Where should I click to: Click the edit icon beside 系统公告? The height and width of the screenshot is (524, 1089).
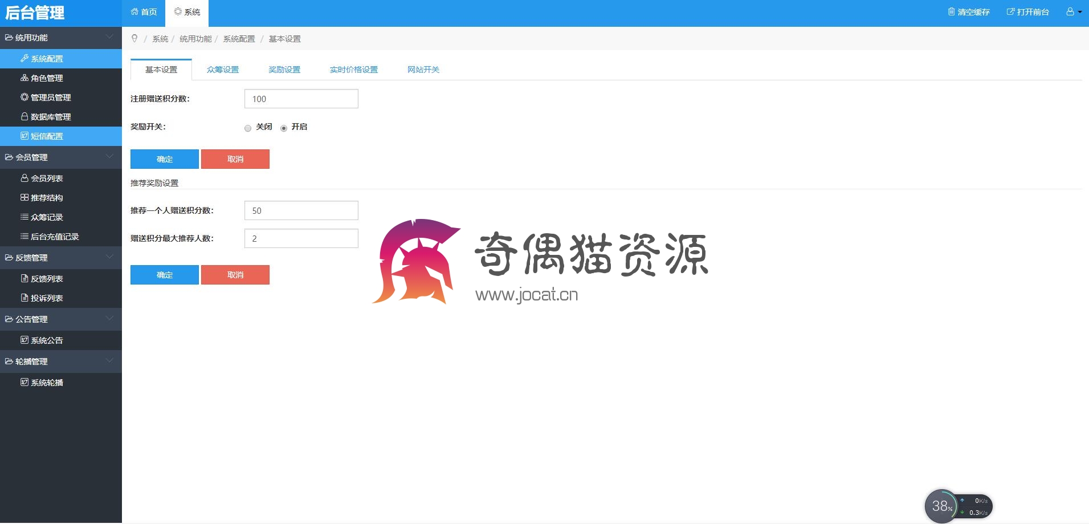25,340
